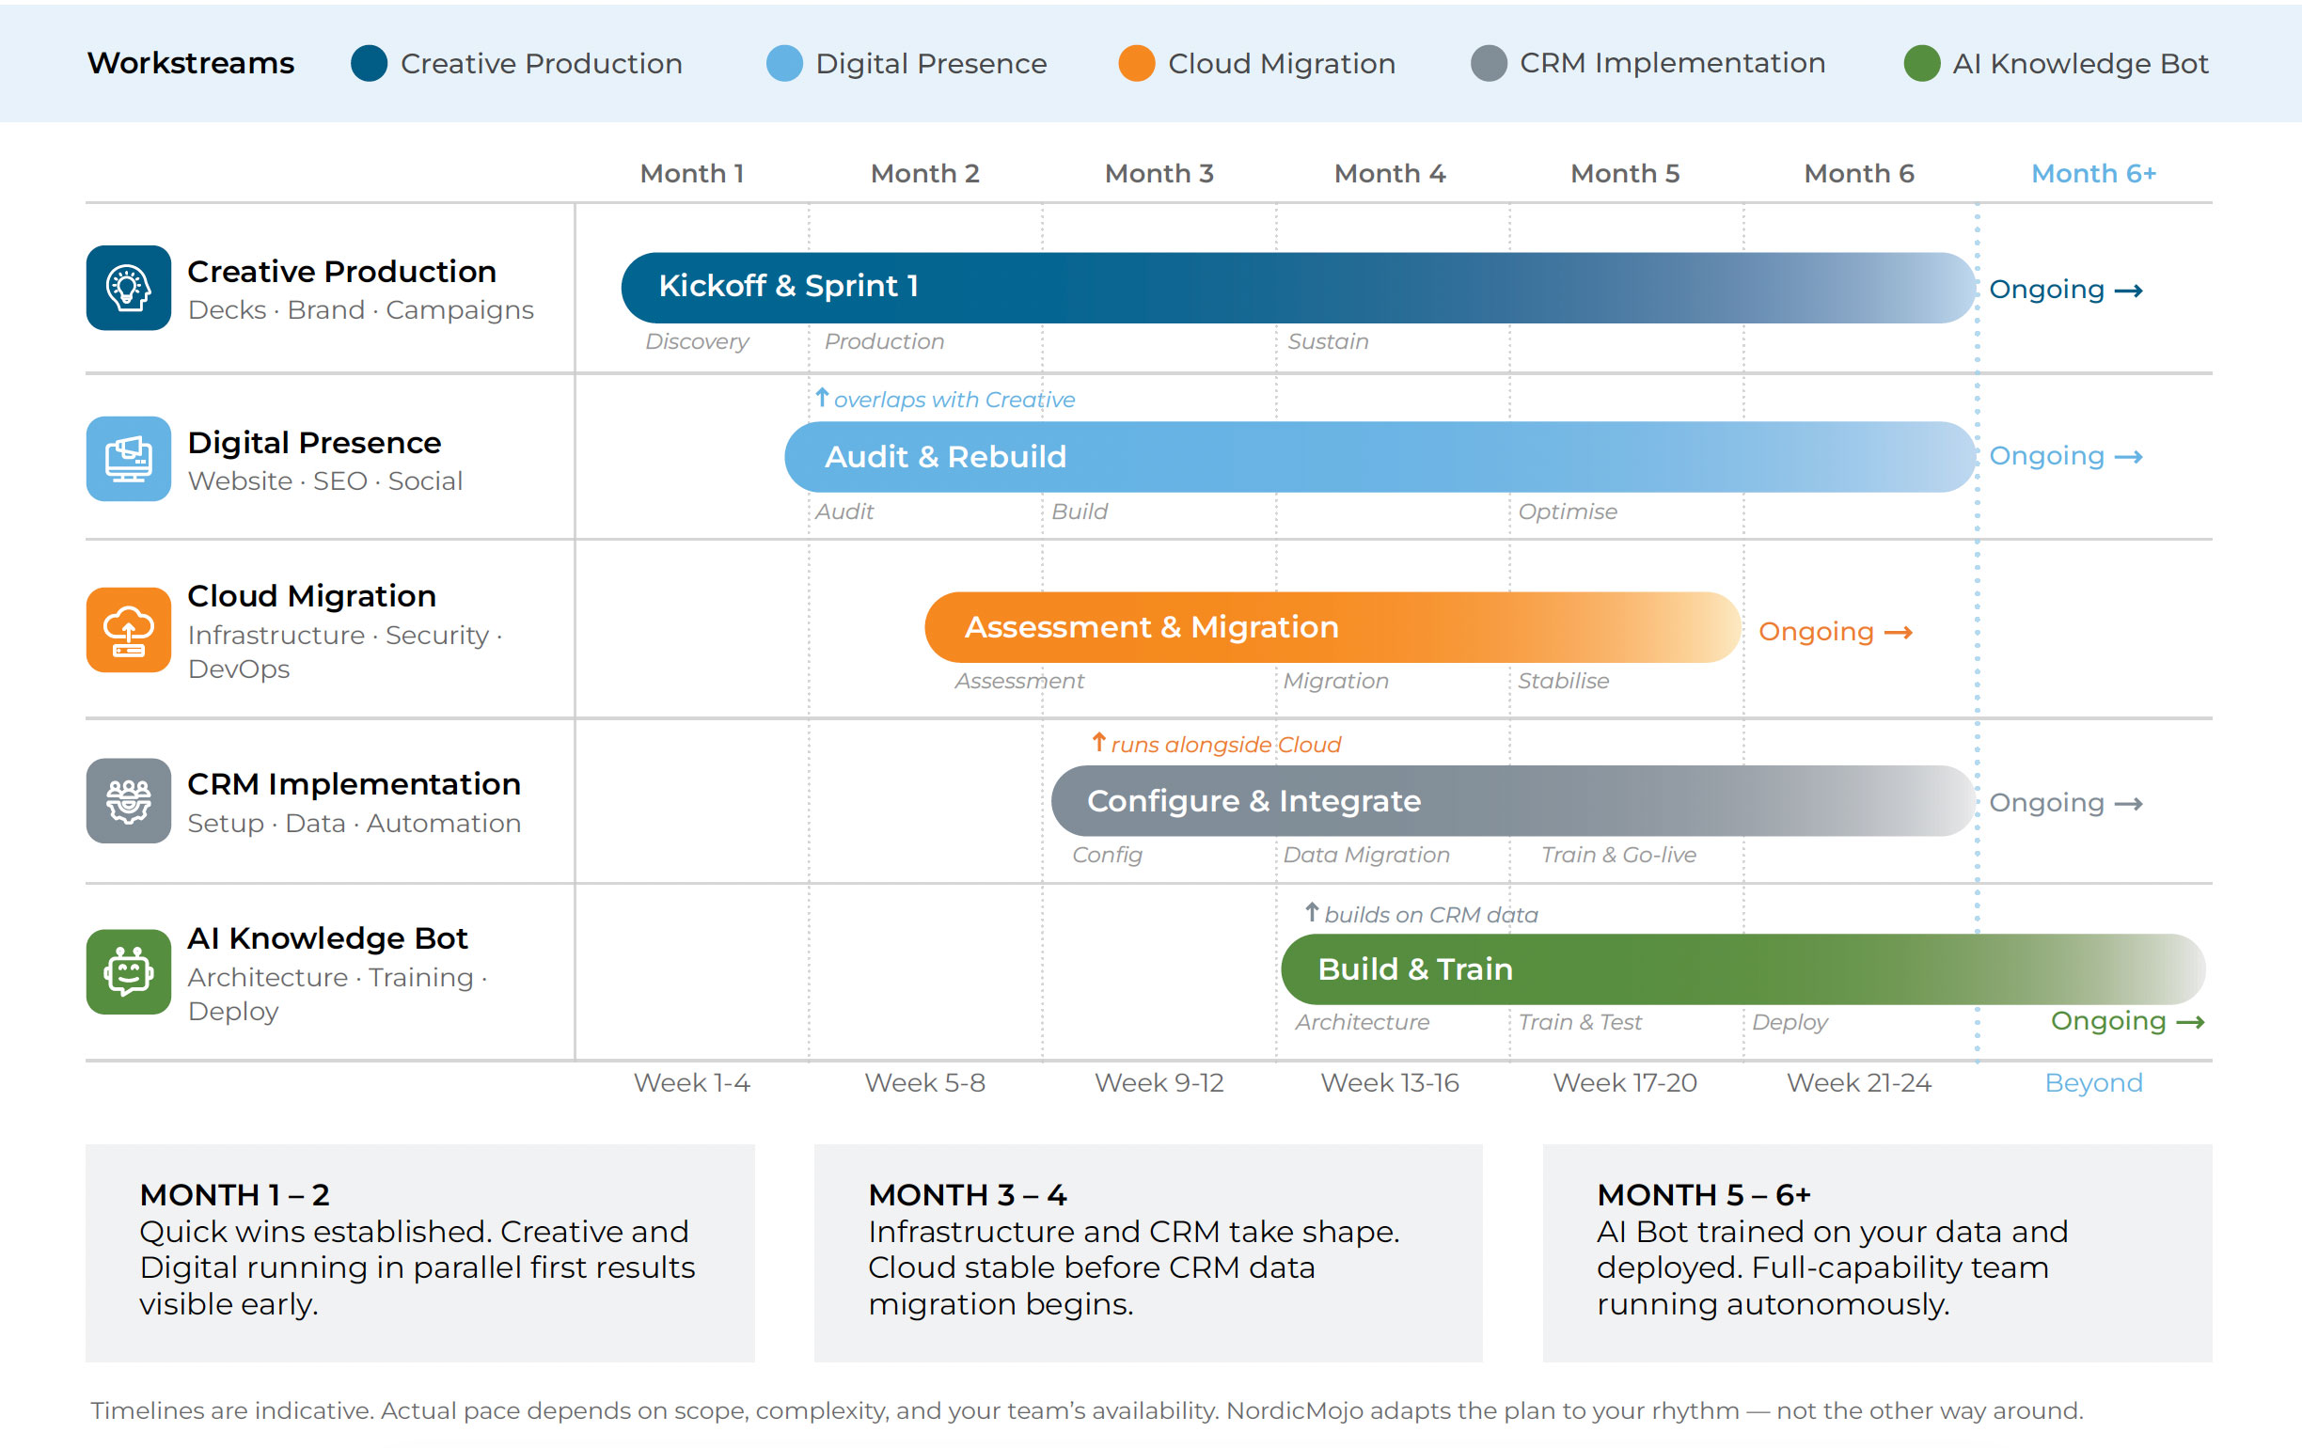Click the Creative Production lightbulb icon
The height and width of the screenshot is (1448, 2302).
pos(128,288)
